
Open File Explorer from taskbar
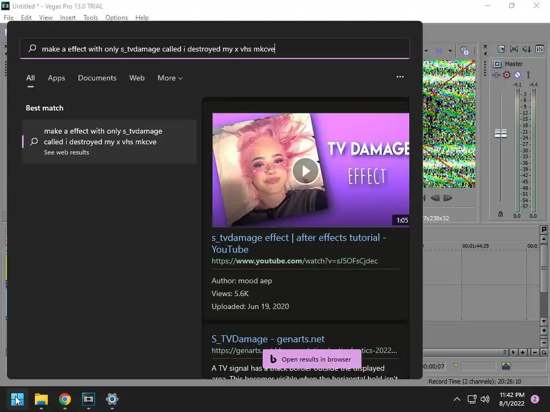[41, 399]
